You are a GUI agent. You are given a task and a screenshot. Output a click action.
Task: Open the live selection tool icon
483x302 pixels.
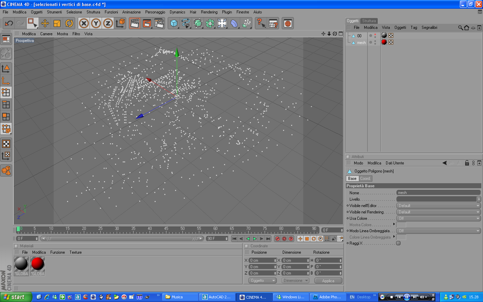(33, 23)
